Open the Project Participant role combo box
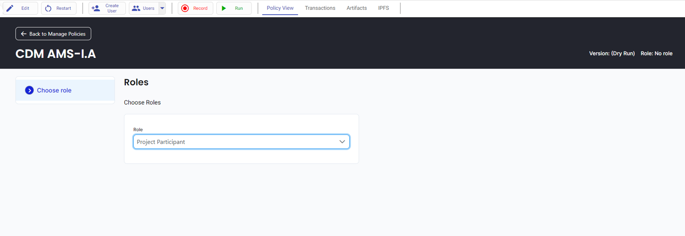 (235, 142)
